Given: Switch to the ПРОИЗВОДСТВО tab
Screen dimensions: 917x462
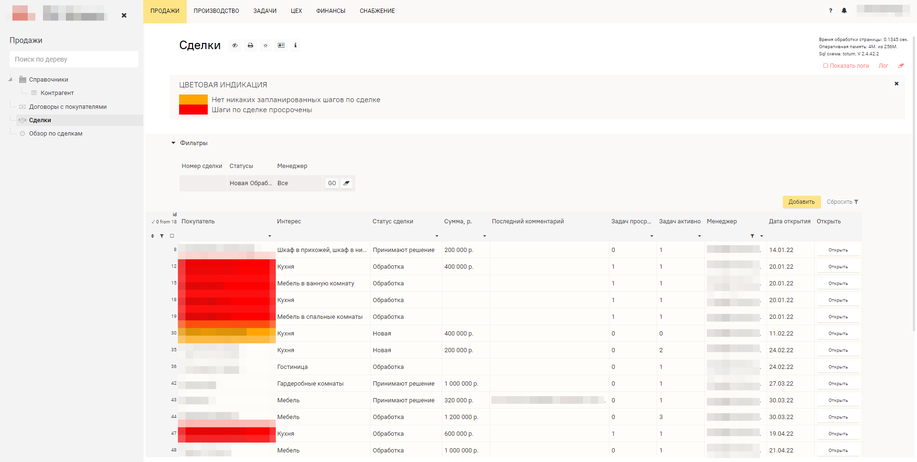Looking at the screenshot, I should pos(216,11).
